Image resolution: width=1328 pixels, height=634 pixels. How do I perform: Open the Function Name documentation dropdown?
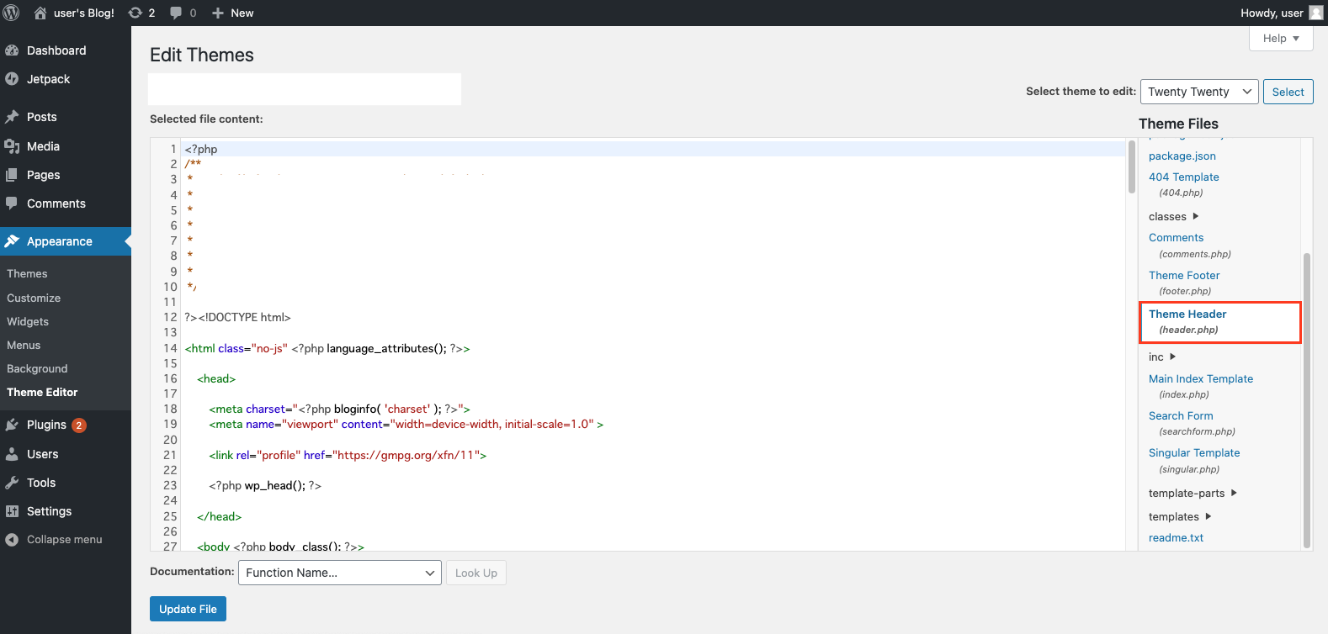(x=340, y=573)
